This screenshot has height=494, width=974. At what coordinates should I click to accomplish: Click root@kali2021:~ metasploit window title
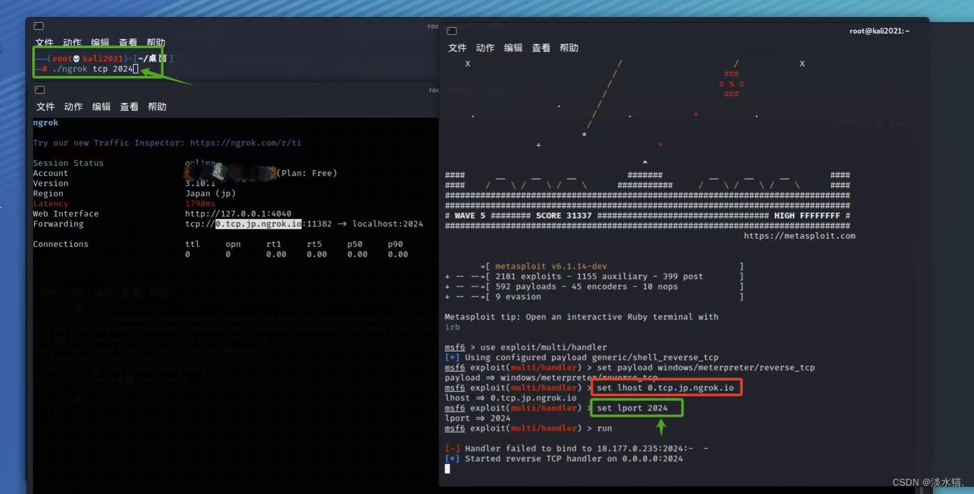click(880, 31)
